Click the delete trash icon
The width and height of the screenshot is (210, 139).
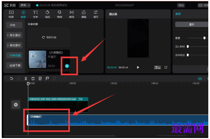pyautogui.click(x=33, y=79)
